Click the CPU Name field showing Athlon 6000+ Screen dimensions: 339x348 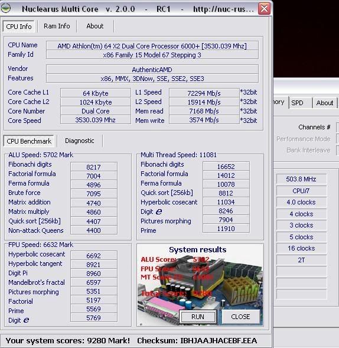pyautogui.click(x=152, y=46)
